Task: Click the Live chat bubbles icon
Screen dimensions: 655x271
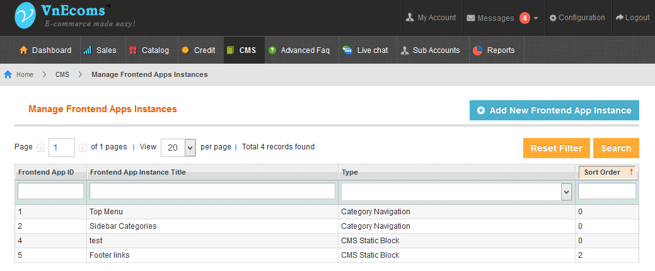Action: pos(347,50)
